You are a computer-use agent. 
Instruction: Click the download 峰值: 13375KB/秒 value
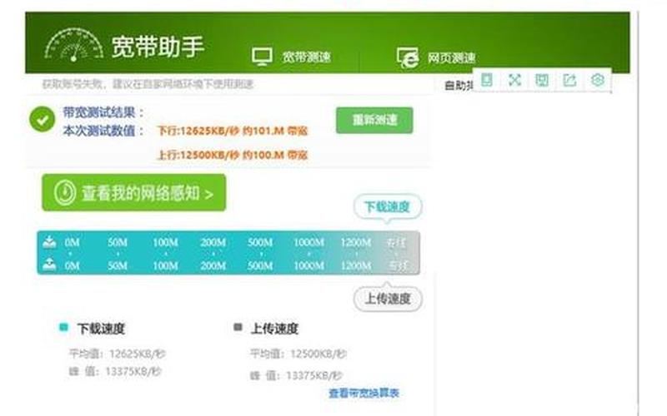[x=115, y=371]
